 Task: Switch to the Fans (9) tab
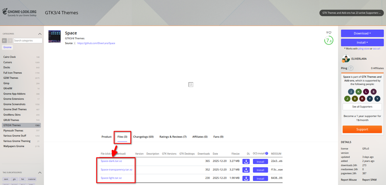click(218, 137)
